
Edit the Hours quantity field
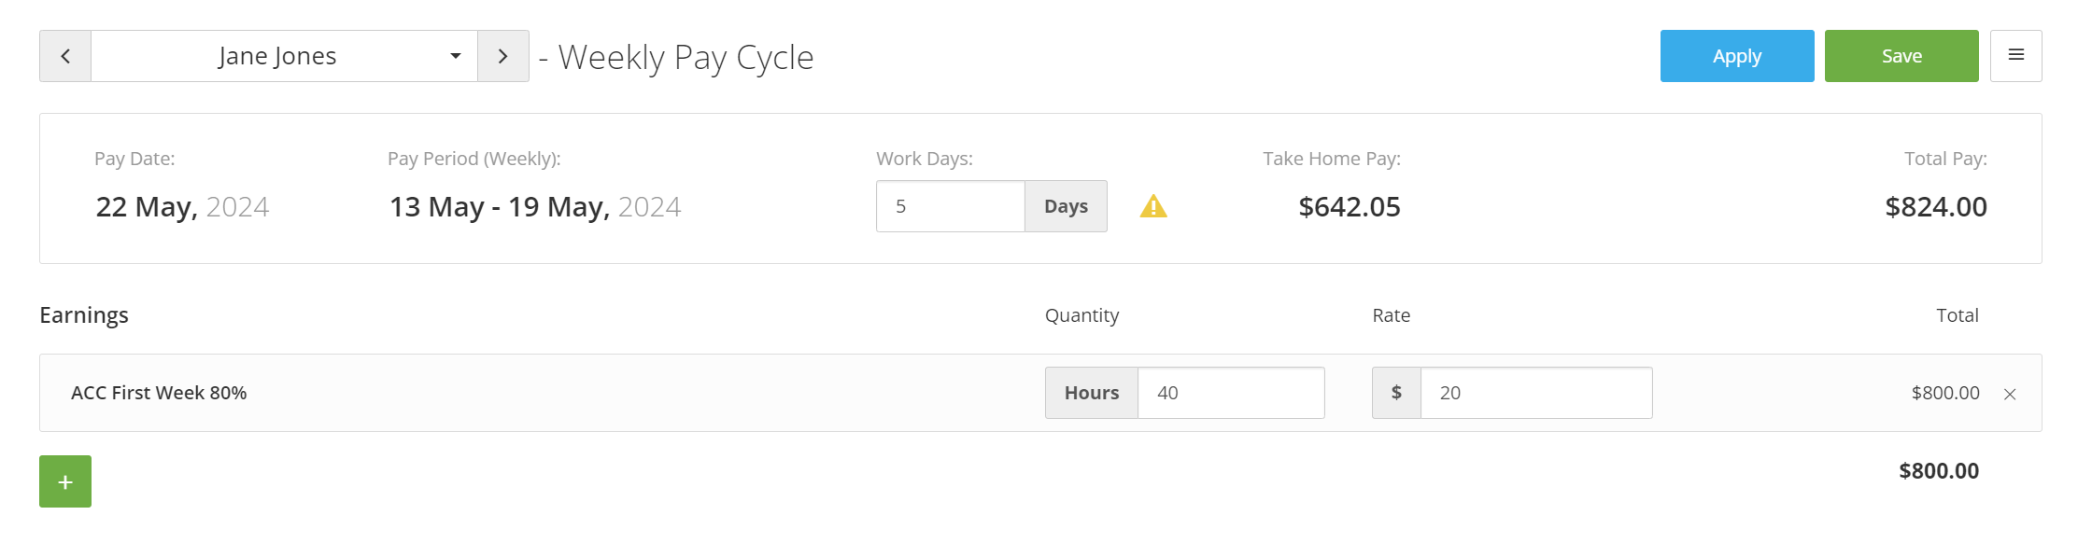(1231, 393)
